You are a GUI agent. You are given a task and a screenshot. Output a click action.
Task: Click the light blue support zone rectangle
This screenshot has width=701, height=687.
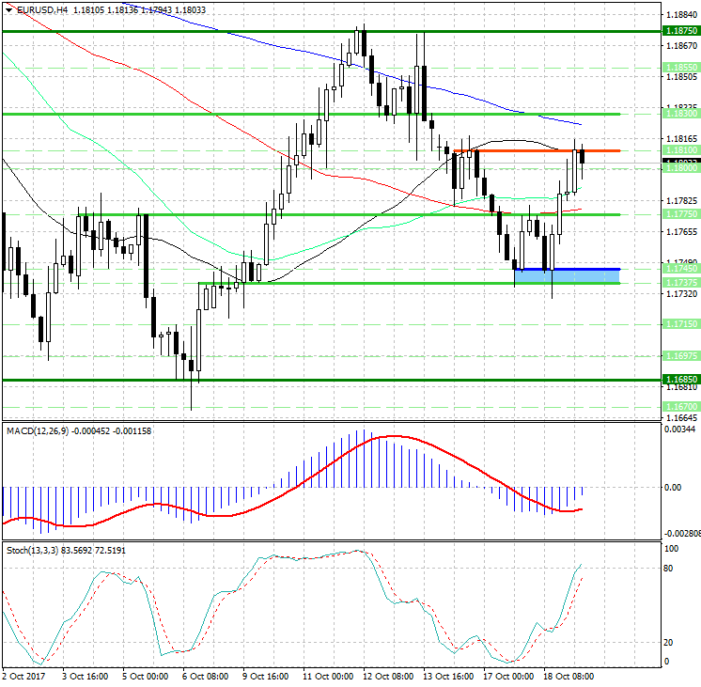point(567,277)
